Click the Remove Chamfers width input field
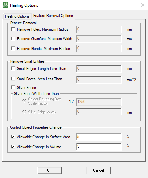This screenshot has width=148, height=178. (x=99, y=39)
